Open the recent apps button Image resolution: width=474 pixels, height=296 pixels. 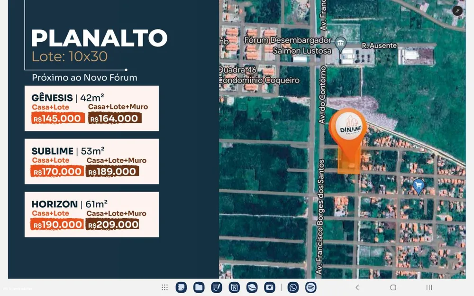(429, 287)
